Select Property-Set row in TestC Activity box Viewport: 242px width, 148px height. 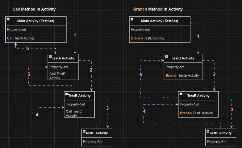(x=93, y=142)
